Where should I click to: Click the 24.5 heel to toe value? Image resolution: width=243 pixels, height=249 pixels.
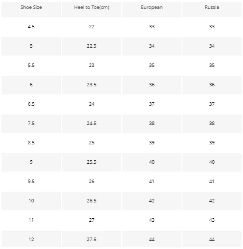(x=91, y=124)
